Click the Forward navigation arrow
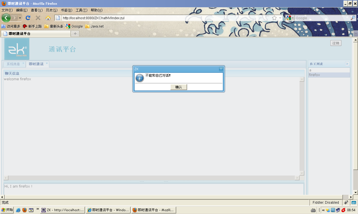The image size is (358, 214). (14, 18)
